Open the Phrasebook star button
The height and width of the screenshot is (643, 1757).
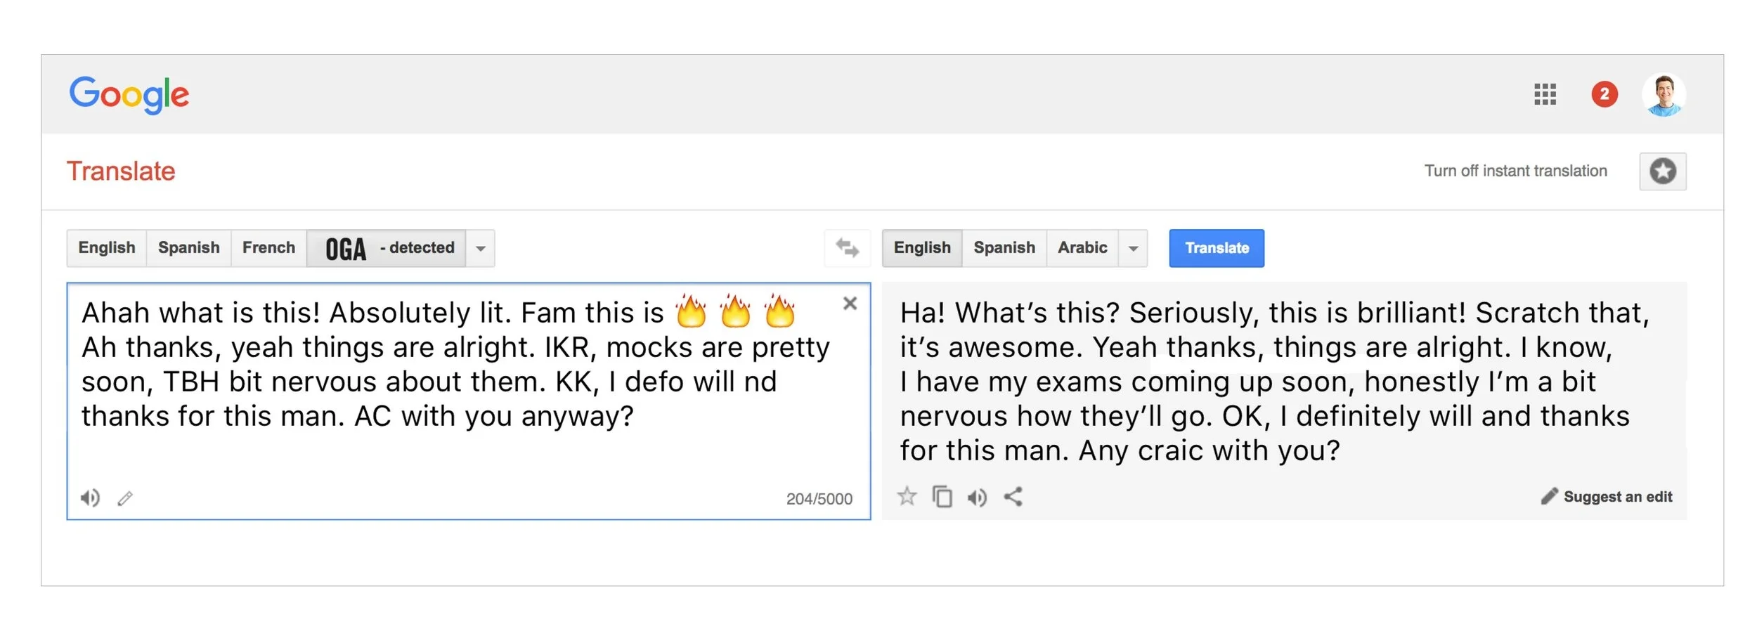[x=1663, y=171]
